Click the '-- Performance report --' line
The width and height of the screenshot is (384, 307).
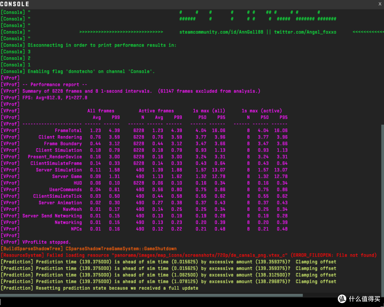point(55,84)
